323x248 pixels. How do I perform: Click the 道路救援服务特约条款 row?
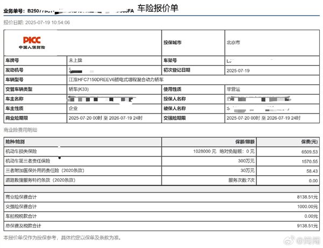pyautogui.click(x=161, y=180)
